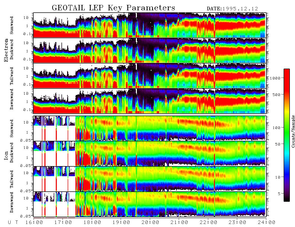Image resolution: width=295 pixels, height=227 pixels.
Task: Click inside the Electron Tailward spectrogram panel
Action: tap(150, 76)
